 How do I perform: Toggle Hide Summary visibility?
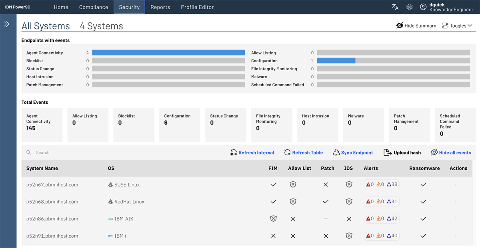pyautogui.click(x=416, y=25)
